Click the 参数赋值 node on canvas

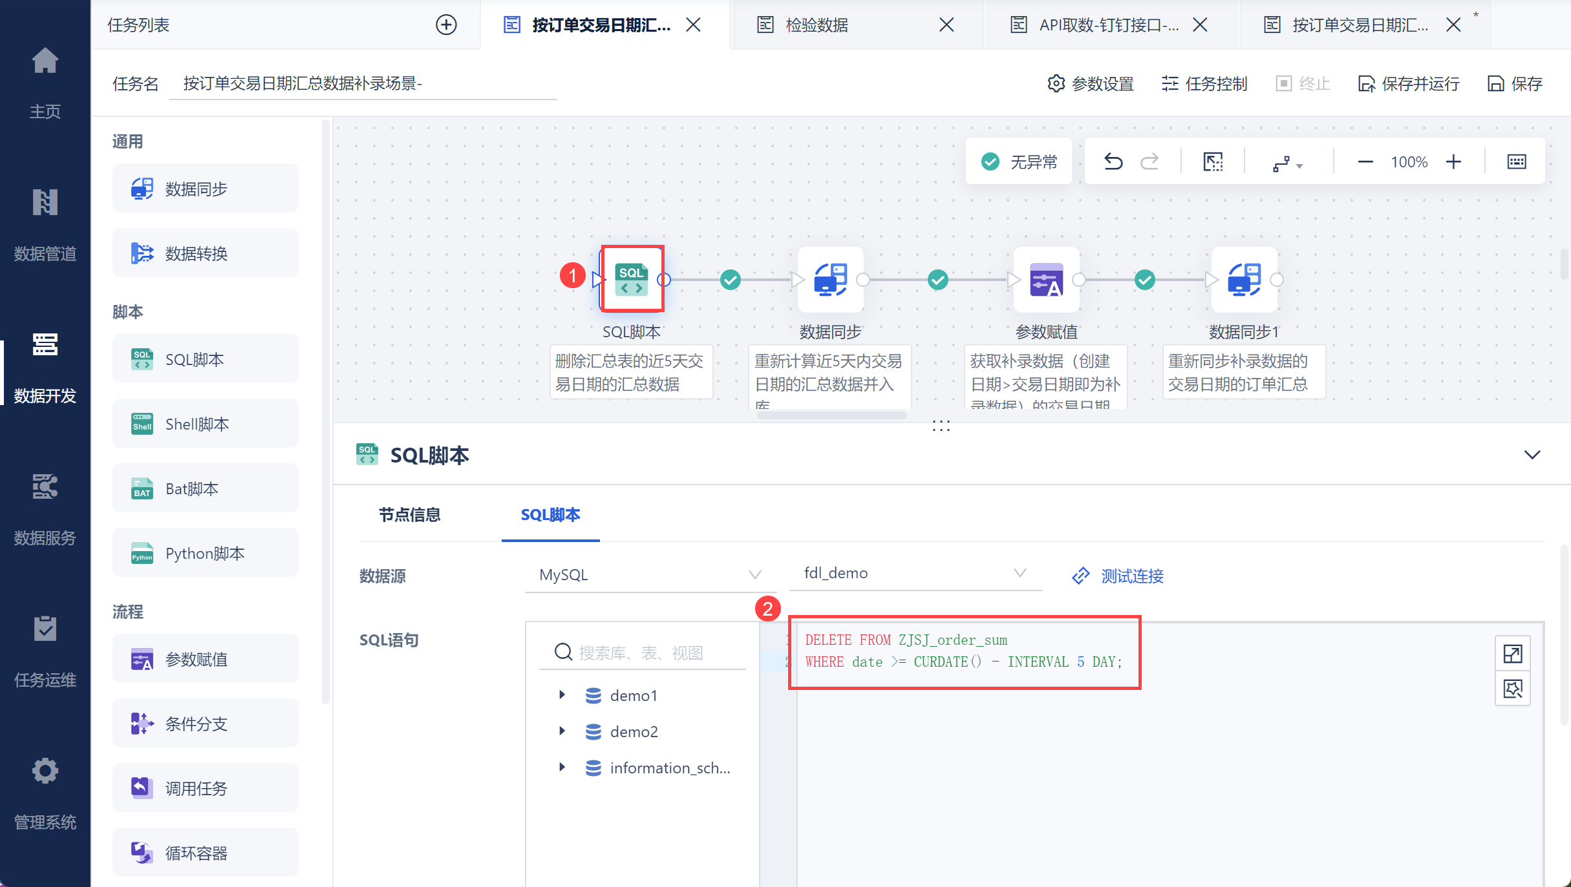(x=1046, y=280)
